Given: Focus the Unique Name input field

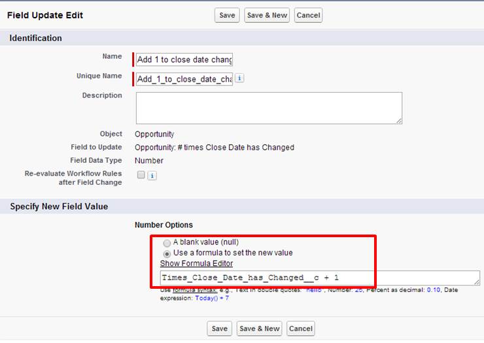Looking at the screenshot, I should [x=184, y=79].
